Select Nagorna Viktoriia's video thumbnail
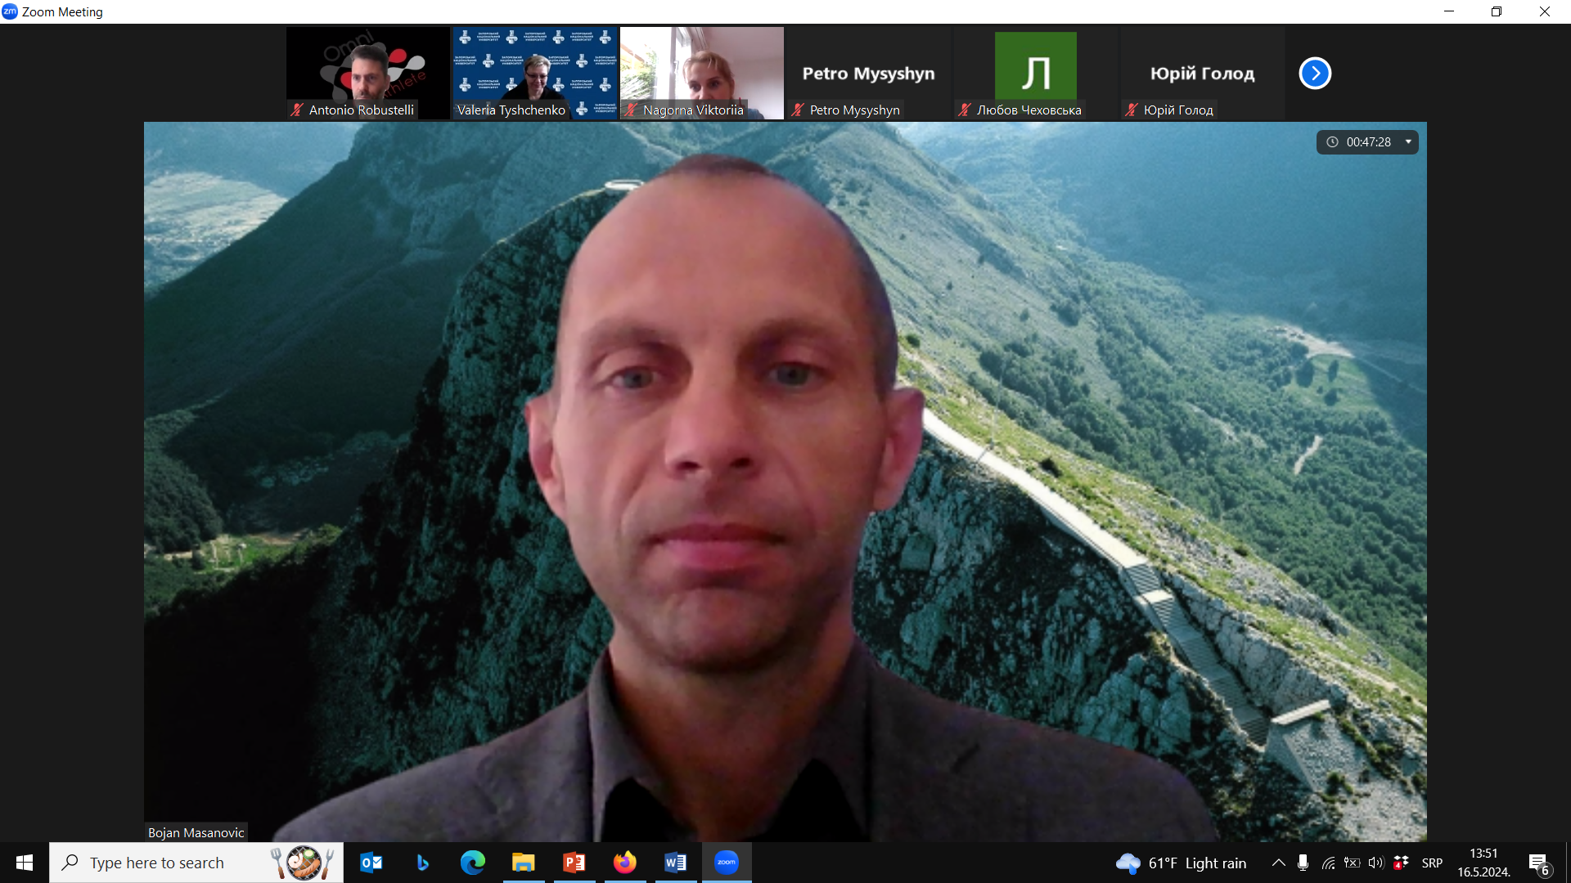 tap(702, 74)
